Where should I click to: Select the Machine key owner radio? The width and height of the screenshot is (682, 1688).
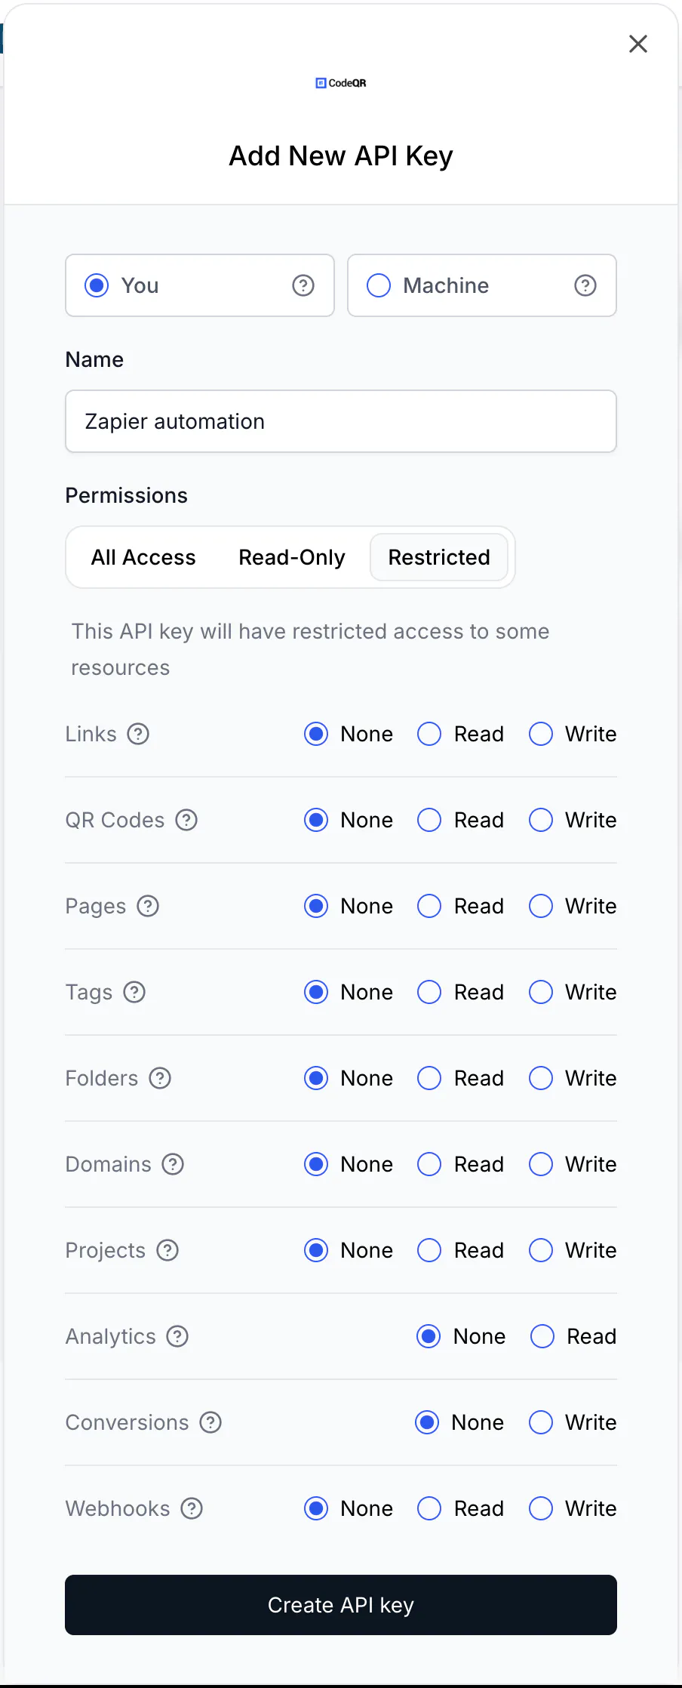pos(379,285)
